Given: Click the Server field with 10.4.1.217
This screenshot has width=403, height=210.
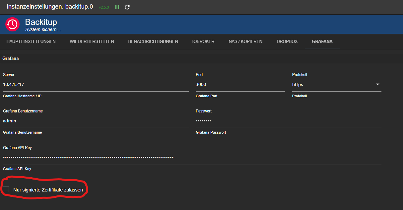Looking at the screenshot, I should (x=96, y=85).
